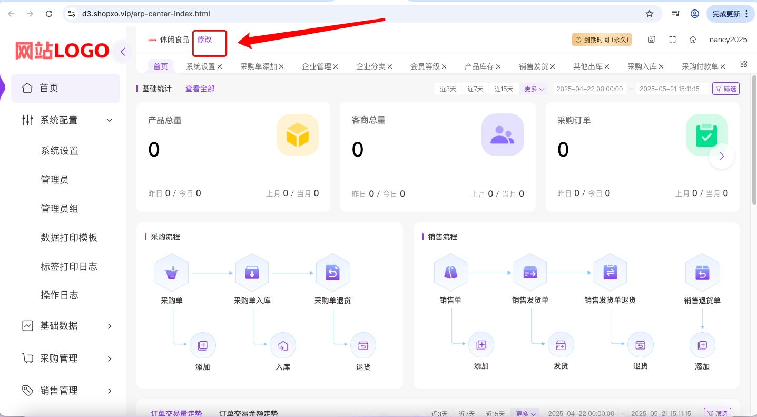This screenshot has width=757, height=417.
Task: Open the tab grid menu icon
Action: click(x=744, y=64)
